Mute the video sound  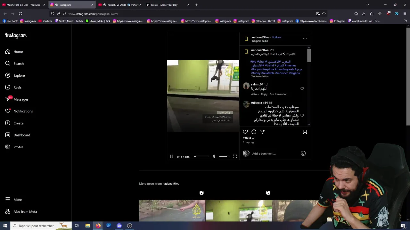point(214,157)
